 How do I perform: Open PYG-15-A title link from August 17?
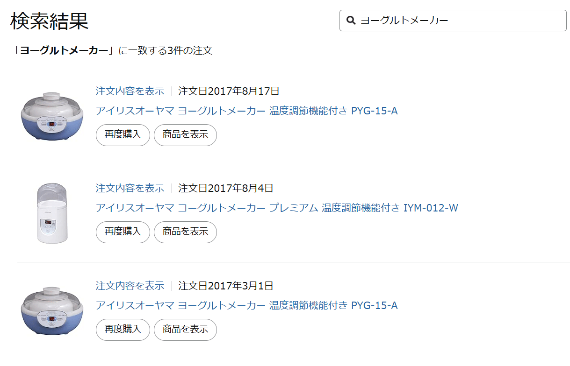pos(246,111)
